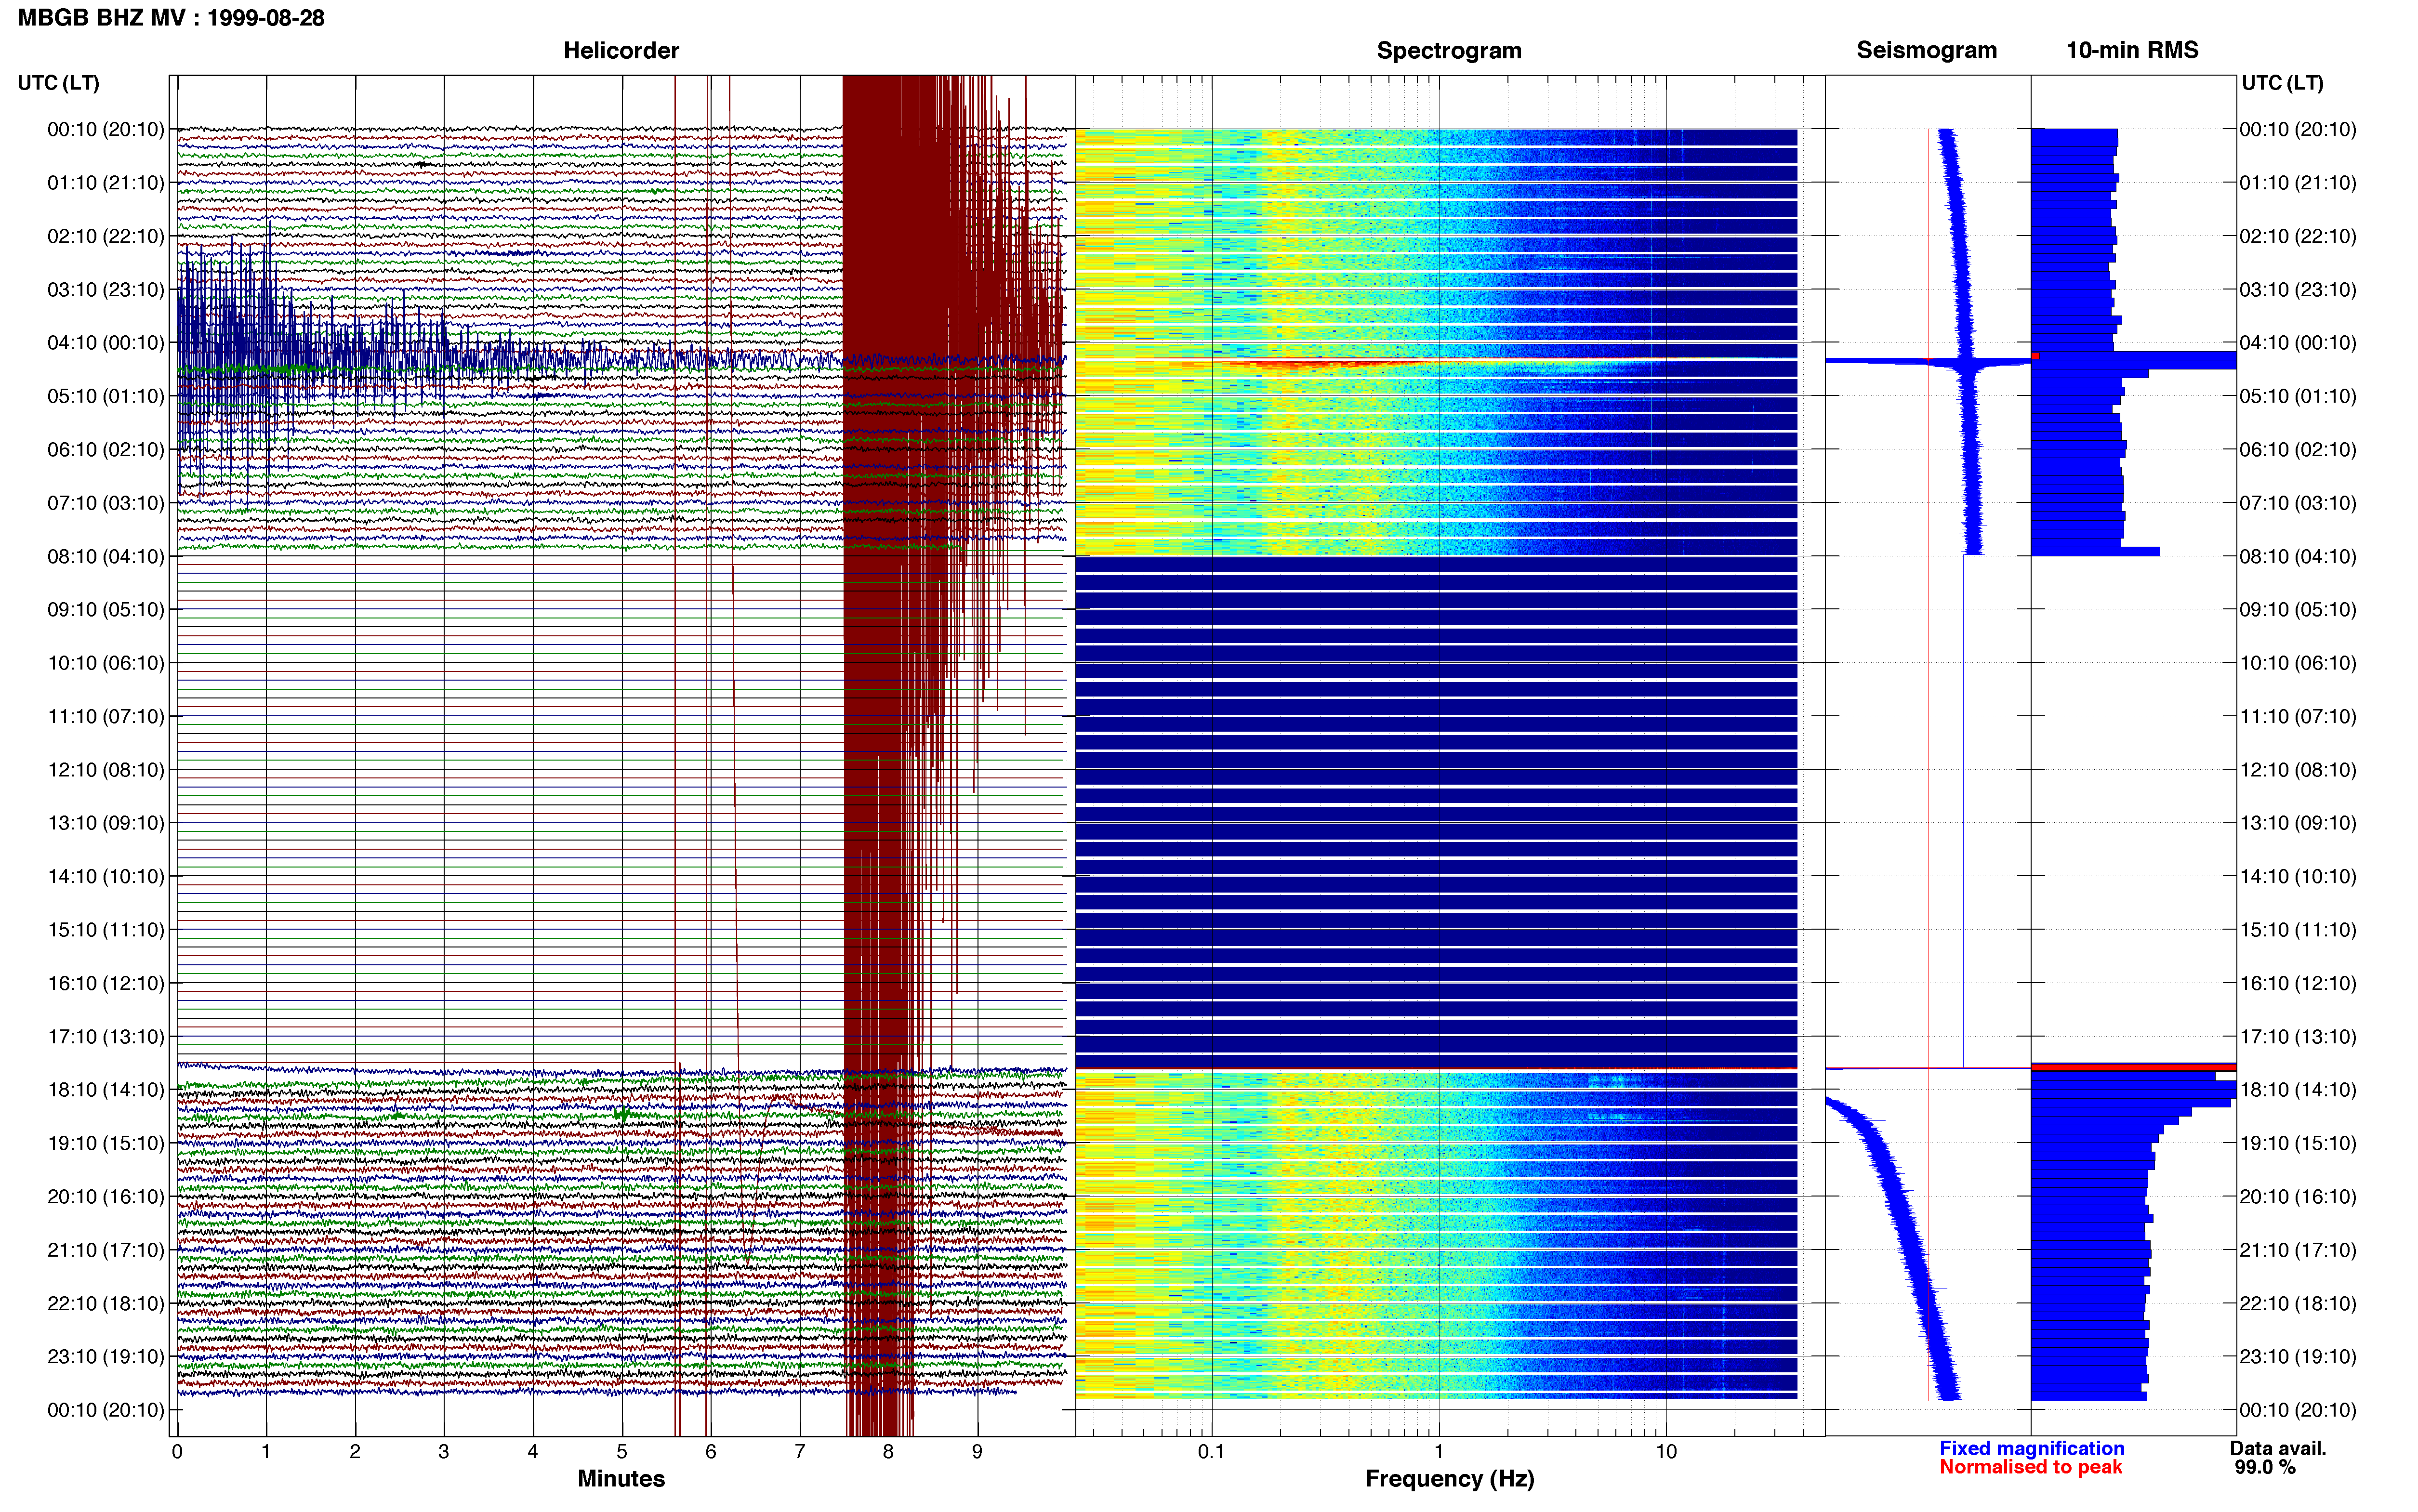2418x1512 pixels.
Task: Click right time label '21:10 (17:10)'
Action: click(2297, 1249)
